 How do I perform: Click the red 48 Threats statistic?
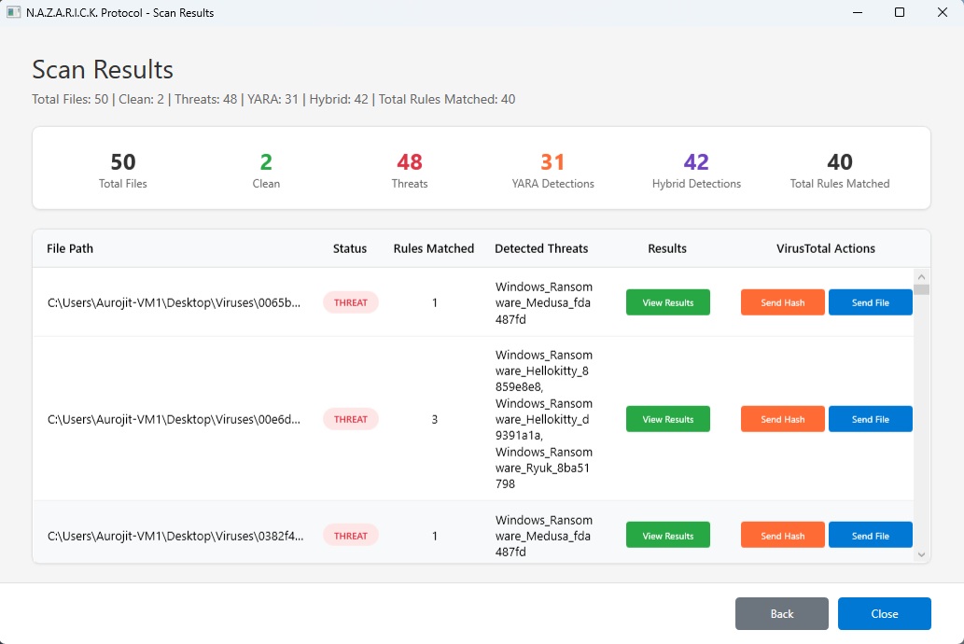pyautogui.click(x=410, y=162)
